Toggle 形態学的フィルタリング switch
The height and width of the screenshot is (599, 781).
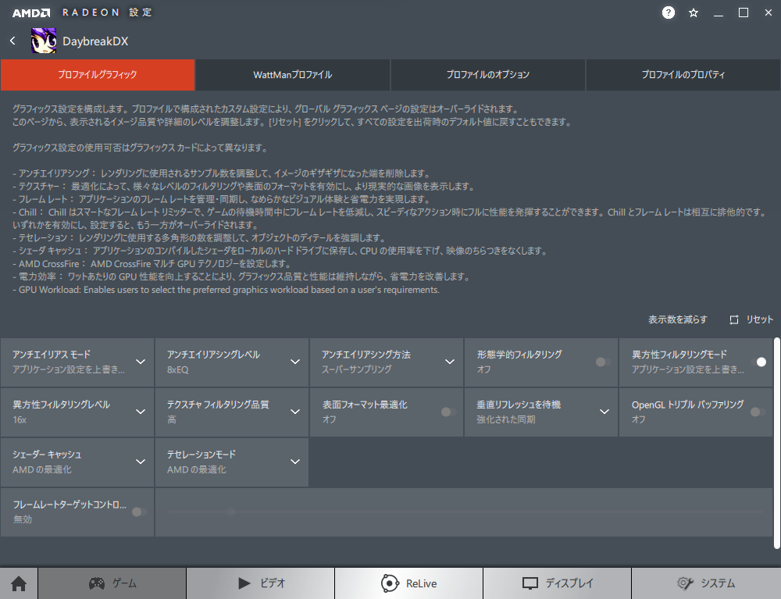click(x=602, y=362)
